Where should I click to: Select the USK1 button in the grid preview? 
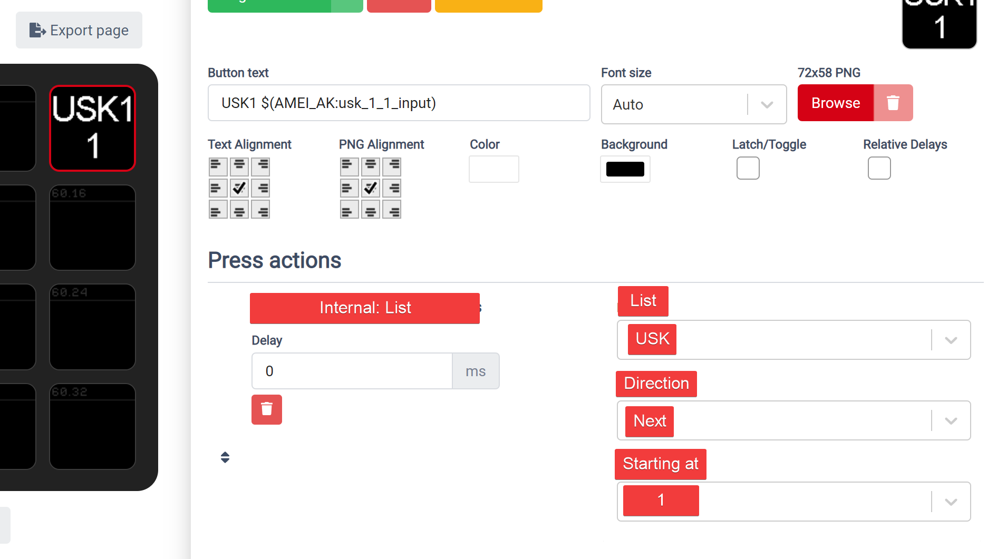[x=92, y=128]
